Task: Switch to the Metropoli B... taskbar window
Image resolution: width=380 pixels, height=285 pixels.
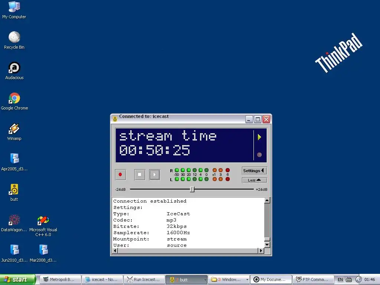Action: pos(60,279)
